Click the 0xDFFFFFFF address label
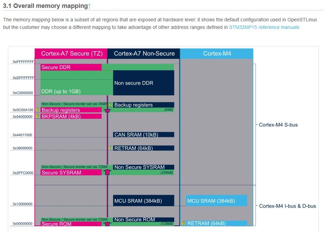Viewport: 326px width, 232px height. [23, 78]
